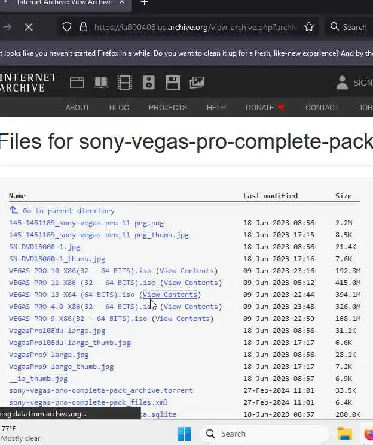Open SN-DVD13000-1.jpg file link
373x445 pixels.
click(44, 247)
